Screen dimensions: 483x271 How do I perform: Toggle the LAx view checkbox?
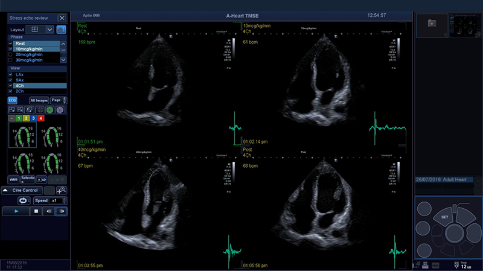point(11,74)
